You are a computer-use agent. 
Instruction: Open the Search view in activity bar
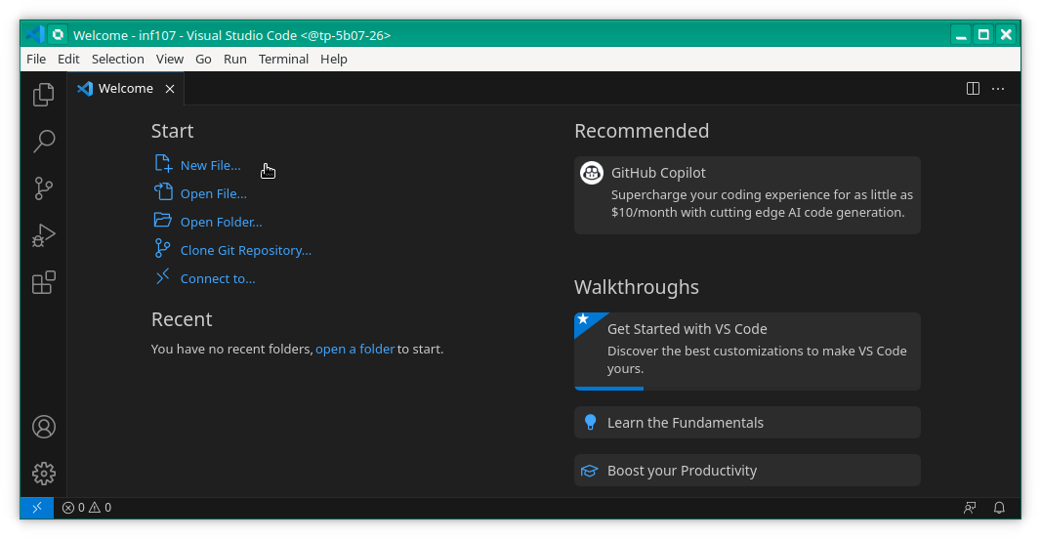[43, 142]
